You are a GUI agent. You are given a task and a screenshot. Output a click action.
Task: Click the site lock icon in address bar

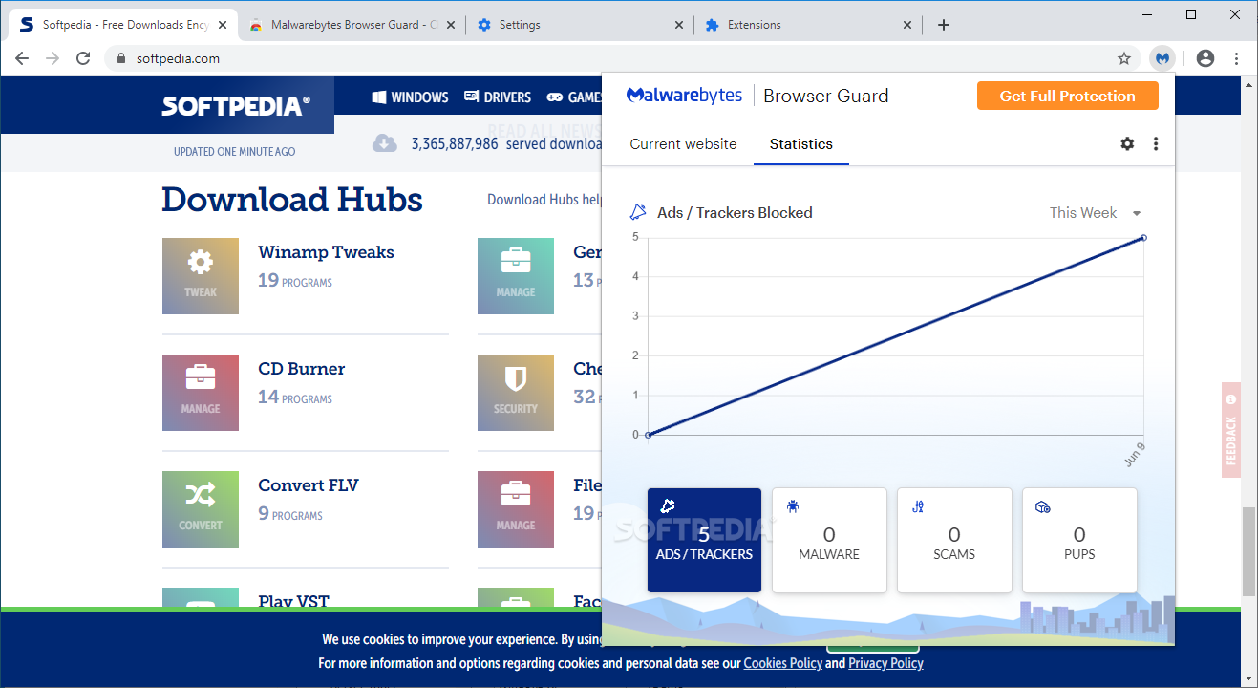(121, 58)
